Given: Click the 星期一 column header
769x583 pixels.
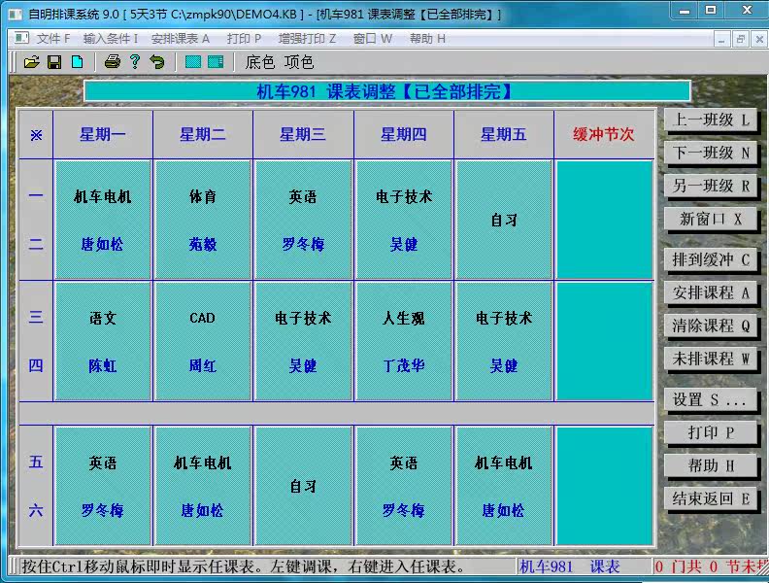Looking at the screenshot, I should tap(103, 134).
